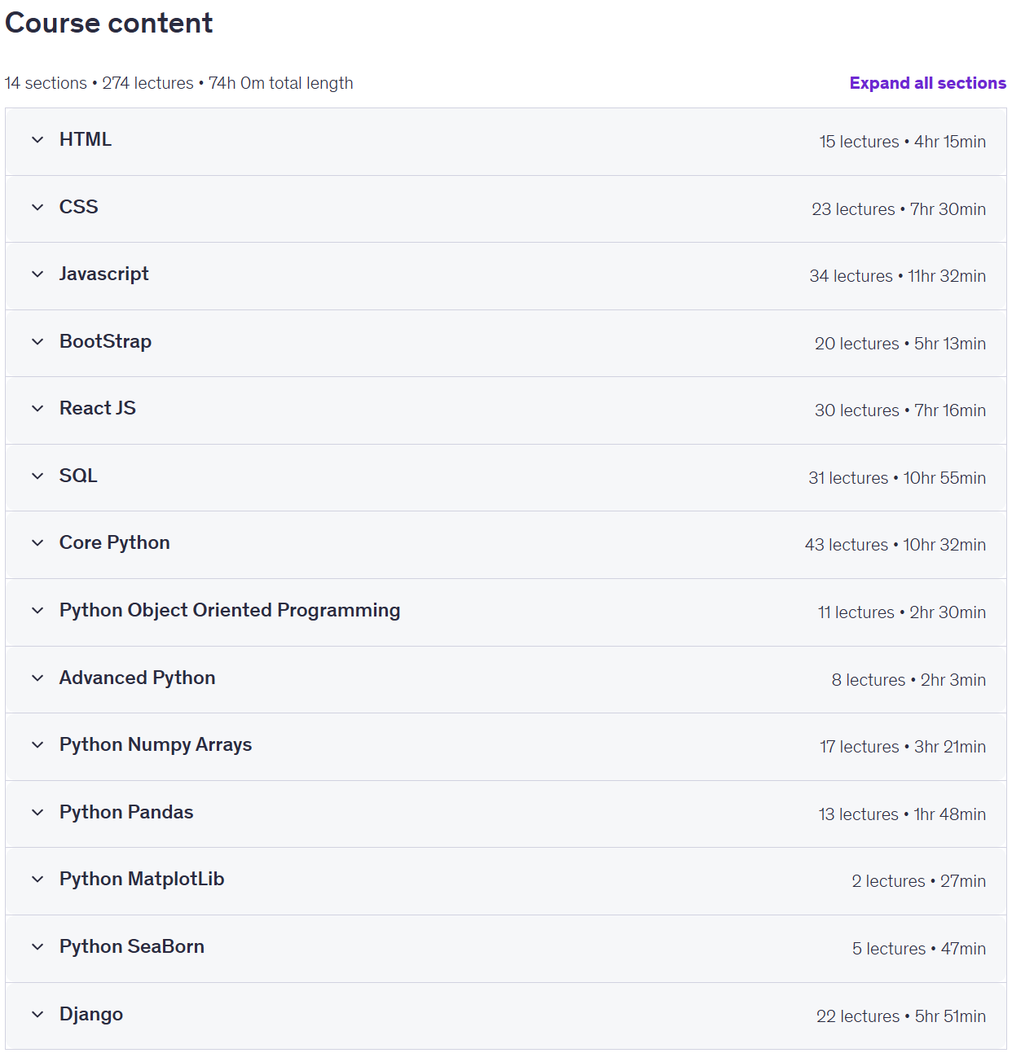The height and width of the screenshot is (1053, 1012).
Task: Open the Javascript section chevron arrow
Action: 37,274
